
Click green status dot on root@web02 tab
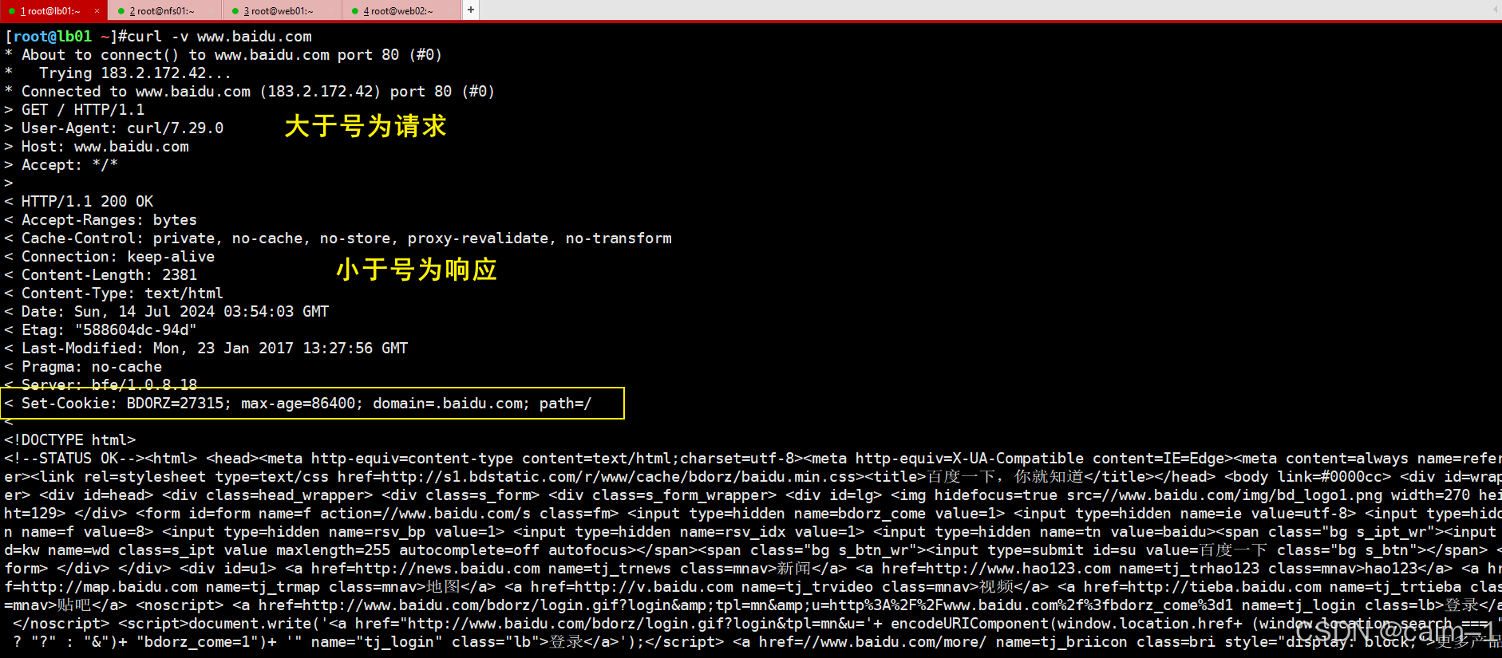(x=355, y=11)
